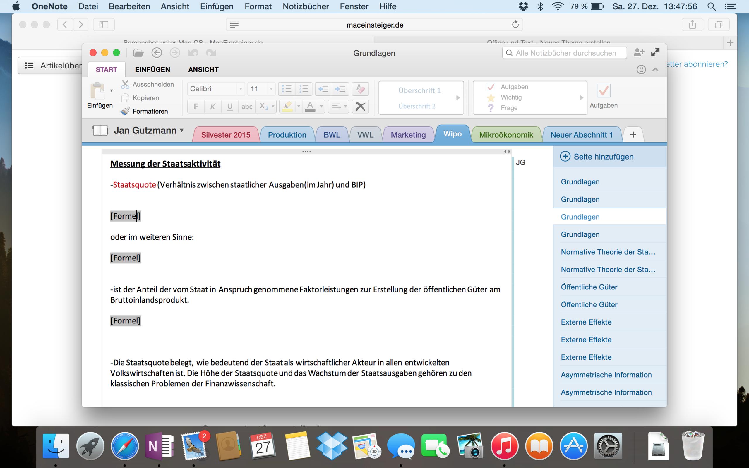Click the notebook icon beside Jan Gutzmann

100,130
